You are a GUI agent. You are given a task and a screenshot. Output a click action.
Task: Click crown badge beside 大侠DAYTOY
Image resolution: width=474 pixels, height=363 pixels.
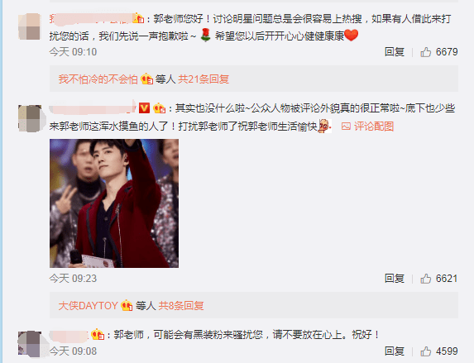coord(127,306)
